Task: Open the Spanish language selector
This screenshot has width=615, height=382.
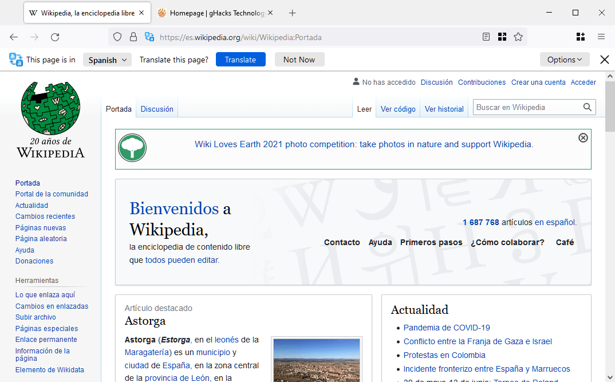Action: click(x=107, y=60)
